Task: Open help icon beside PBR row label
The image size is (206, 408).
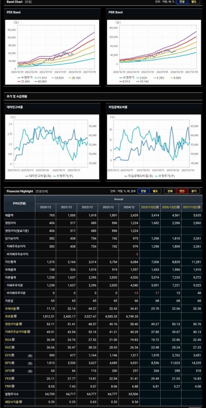Action: tap(13, 386)
